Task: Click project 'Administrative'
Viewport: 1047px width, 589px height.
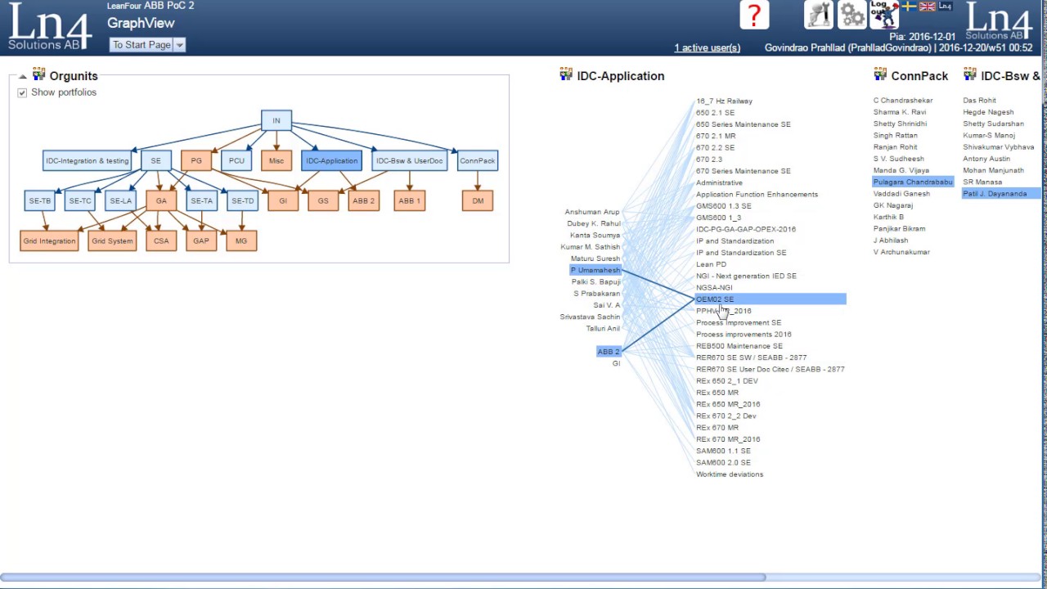Action: (x=719, y=182)
